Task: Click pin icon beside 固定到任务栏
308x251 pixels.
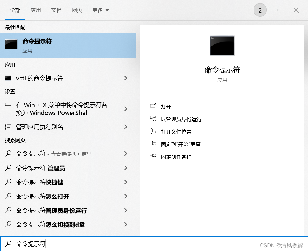Action: [x=153, y=156]
